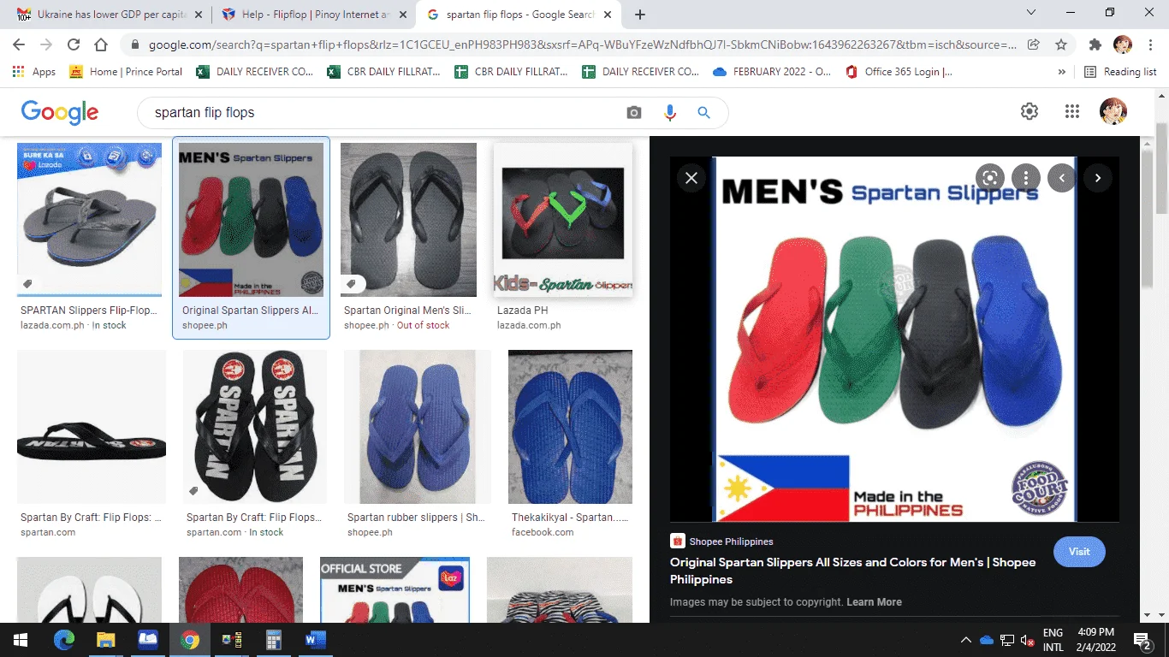Screen dimensions: 1169x657
Task: Launch Microsoft Edge from taskbar
Action: [64, 640]
